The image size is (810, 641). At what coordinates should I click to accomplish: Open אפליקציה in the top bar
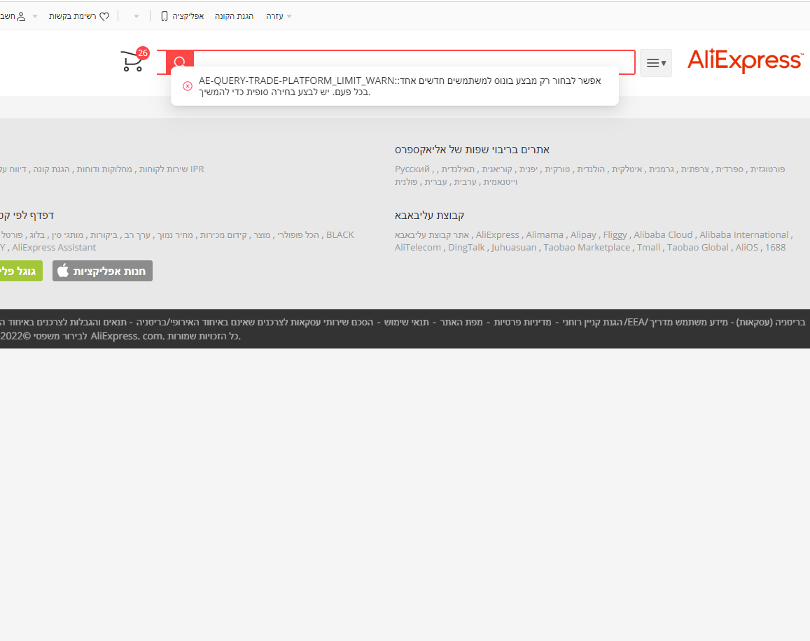point(188,17)
